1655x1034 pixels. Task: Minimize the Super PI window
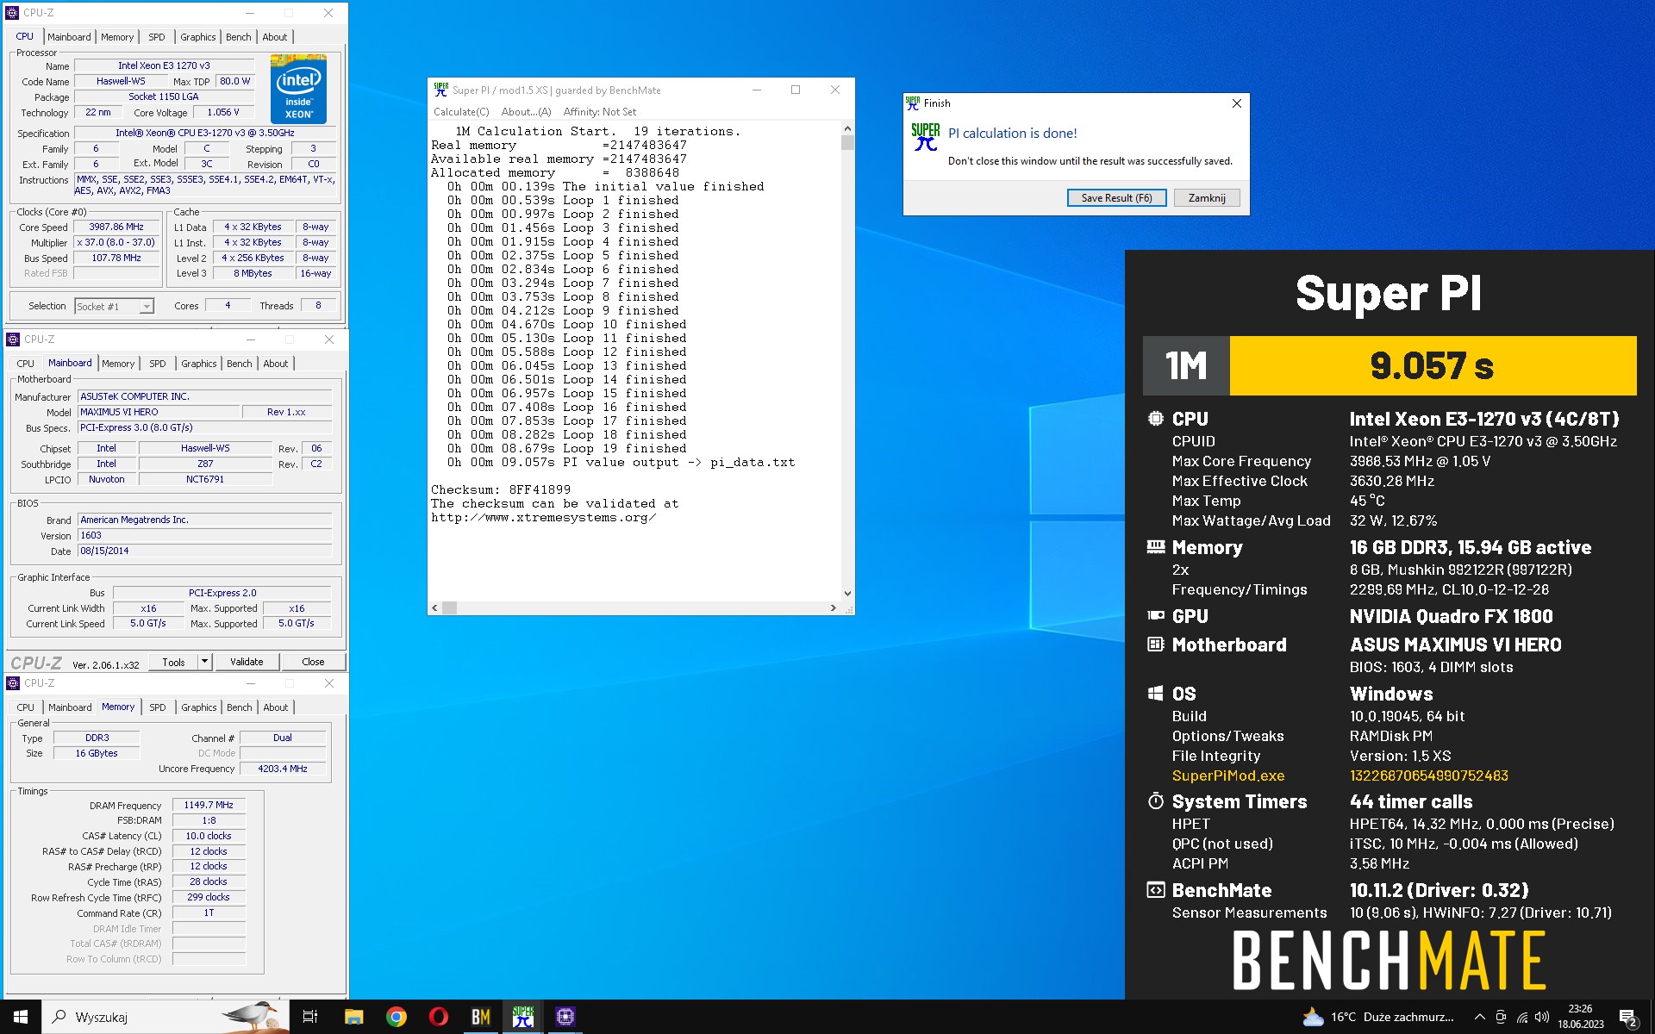pos(757,90)
